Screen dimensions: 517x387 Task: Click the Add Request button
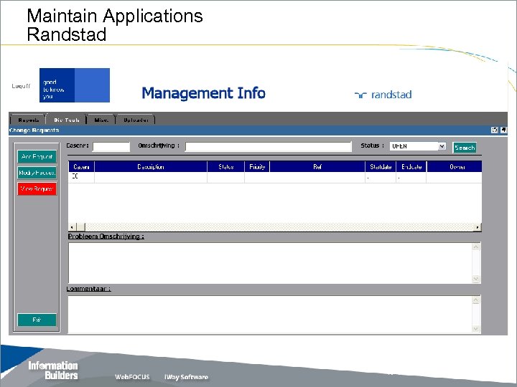(37, 157)
